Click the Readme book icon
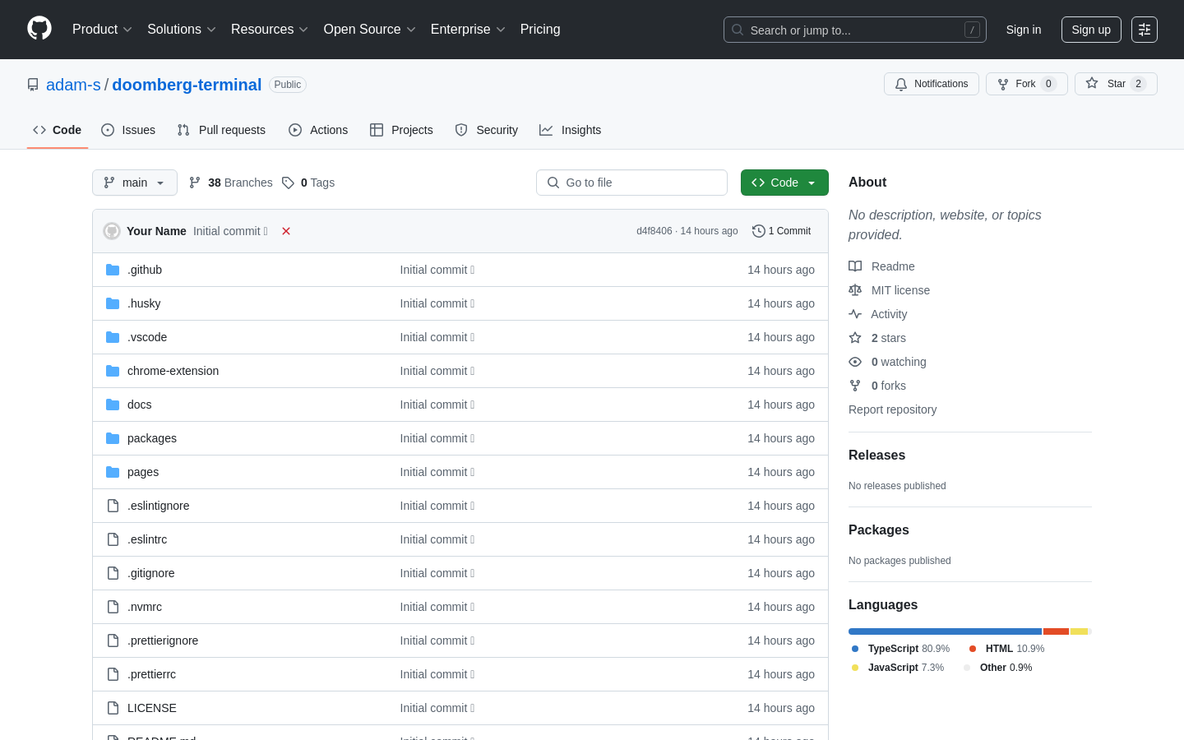 point(855,266)
